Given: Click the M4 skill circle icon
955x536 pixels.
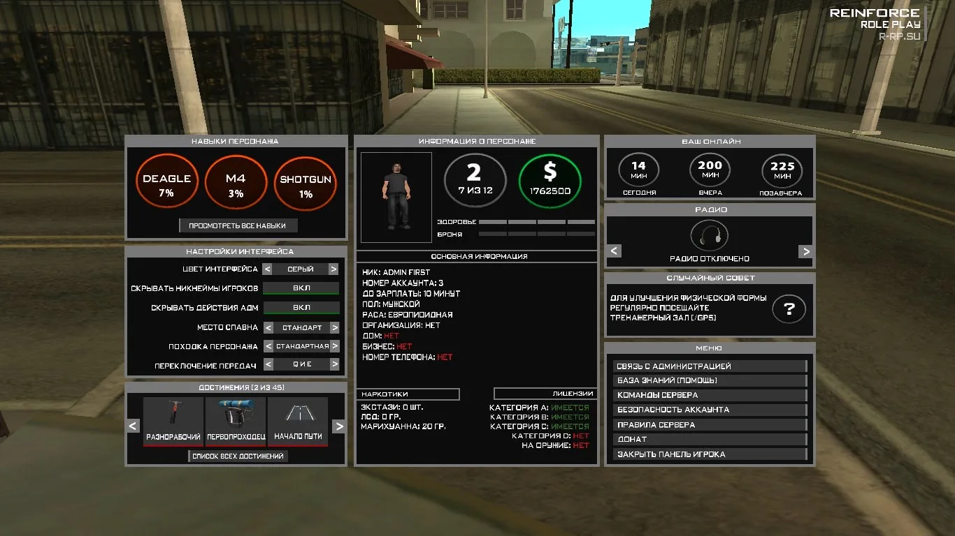Looking at the screenshot, I should click(236, 183).
